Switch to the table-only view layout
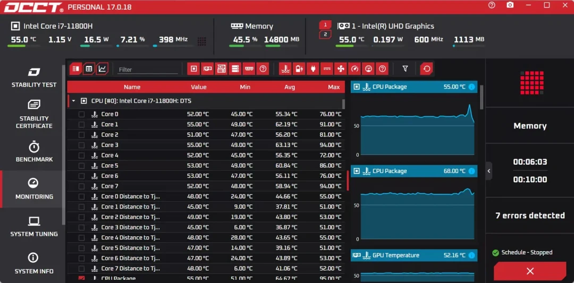This screenshot has height=283, width=574. coord(89,68)
